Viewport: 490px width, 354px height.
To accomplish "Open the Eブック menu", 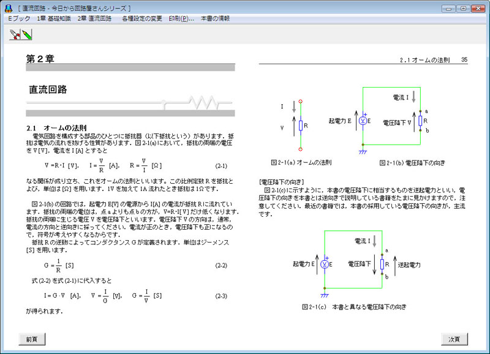I will [x=19, y=19].
